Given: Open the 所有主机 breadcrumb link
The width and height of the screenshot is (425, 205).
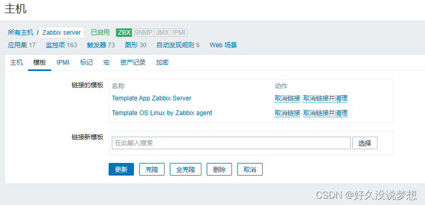Looking at the screenshot, I should [x=21, y=33].
